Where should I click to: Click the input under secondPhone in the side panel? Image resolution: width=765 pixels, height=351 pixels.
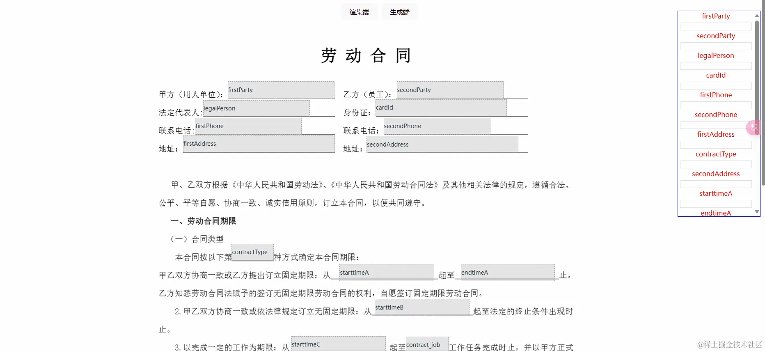716,125
